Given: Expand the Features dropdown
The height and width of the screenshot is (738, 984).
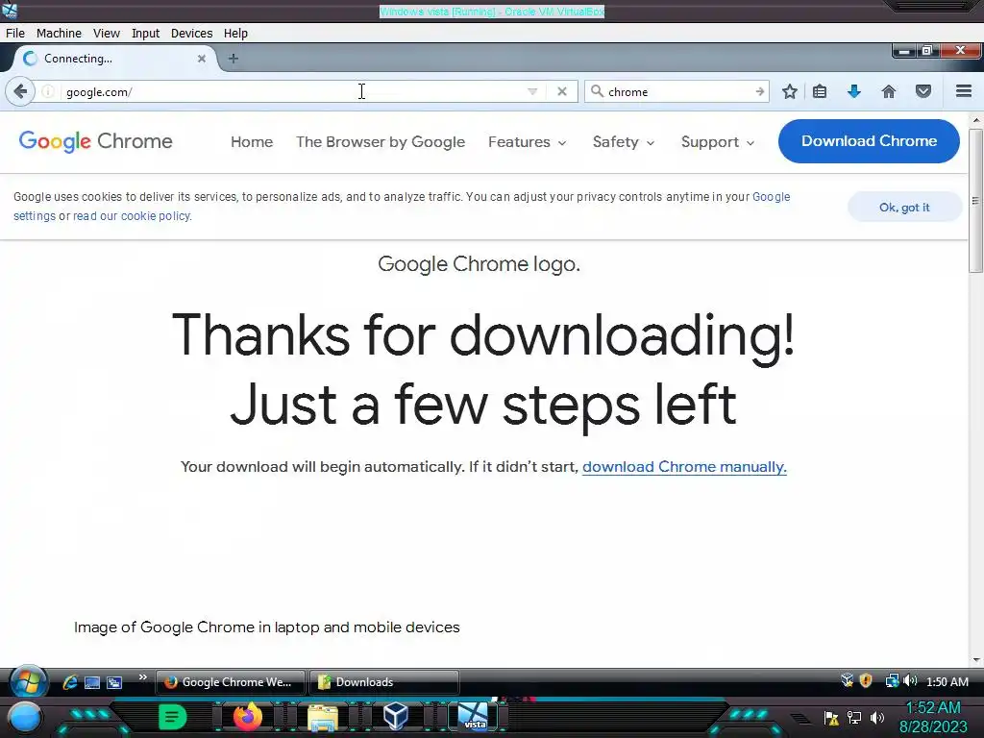Looking at the screenshot, I should coord(528,142).
